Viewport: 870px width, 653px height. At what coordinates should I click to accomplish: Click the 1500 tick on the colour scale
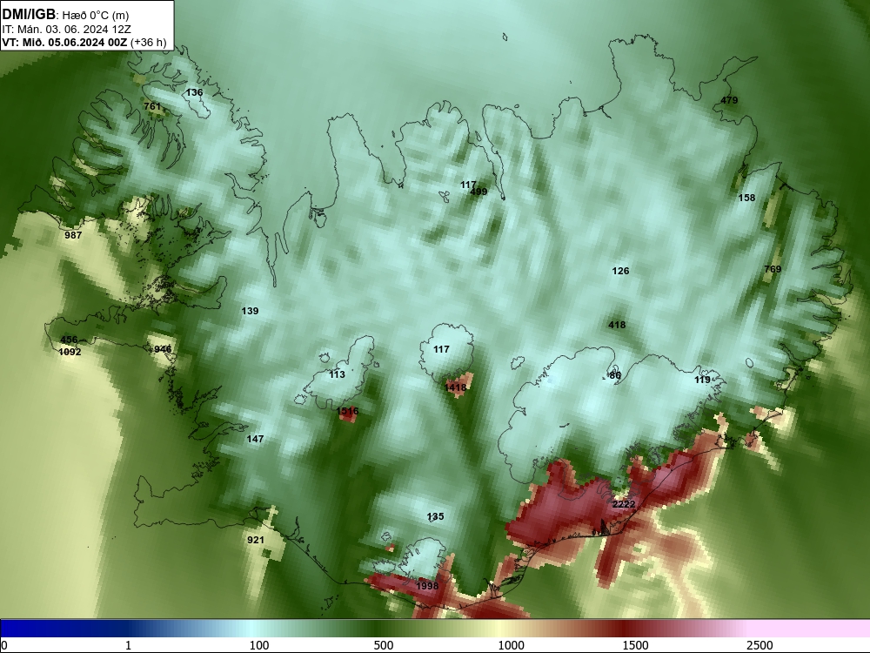click(x=635, y=645)
